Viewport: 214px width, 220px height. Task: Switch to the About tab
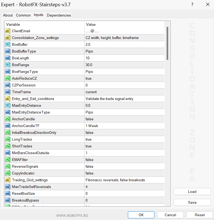pyautogui.click(x=8, y=15)
